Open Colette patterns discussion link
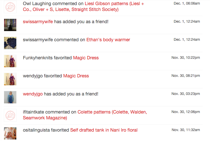The image size is (210, 141). point(85,115)
